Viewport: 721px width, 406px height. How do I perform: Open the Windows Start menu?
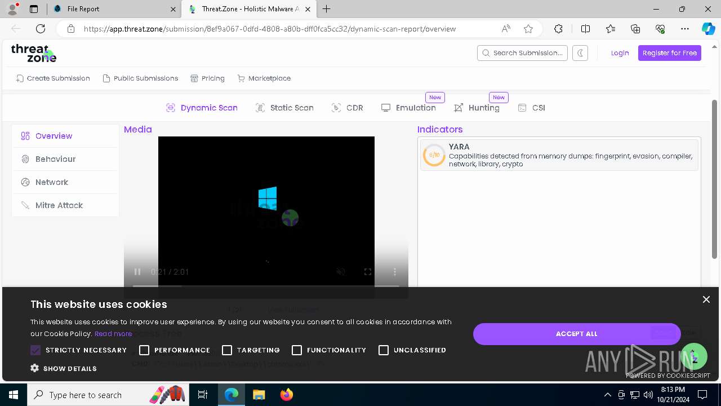click(13, 395)
